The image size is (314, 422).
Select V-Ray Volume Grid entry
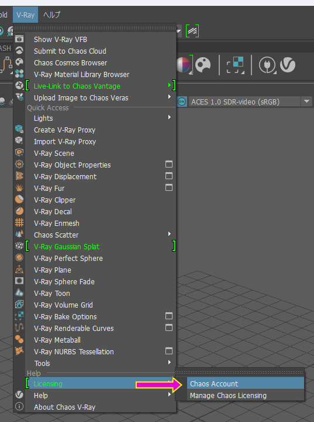click(101, 305)
